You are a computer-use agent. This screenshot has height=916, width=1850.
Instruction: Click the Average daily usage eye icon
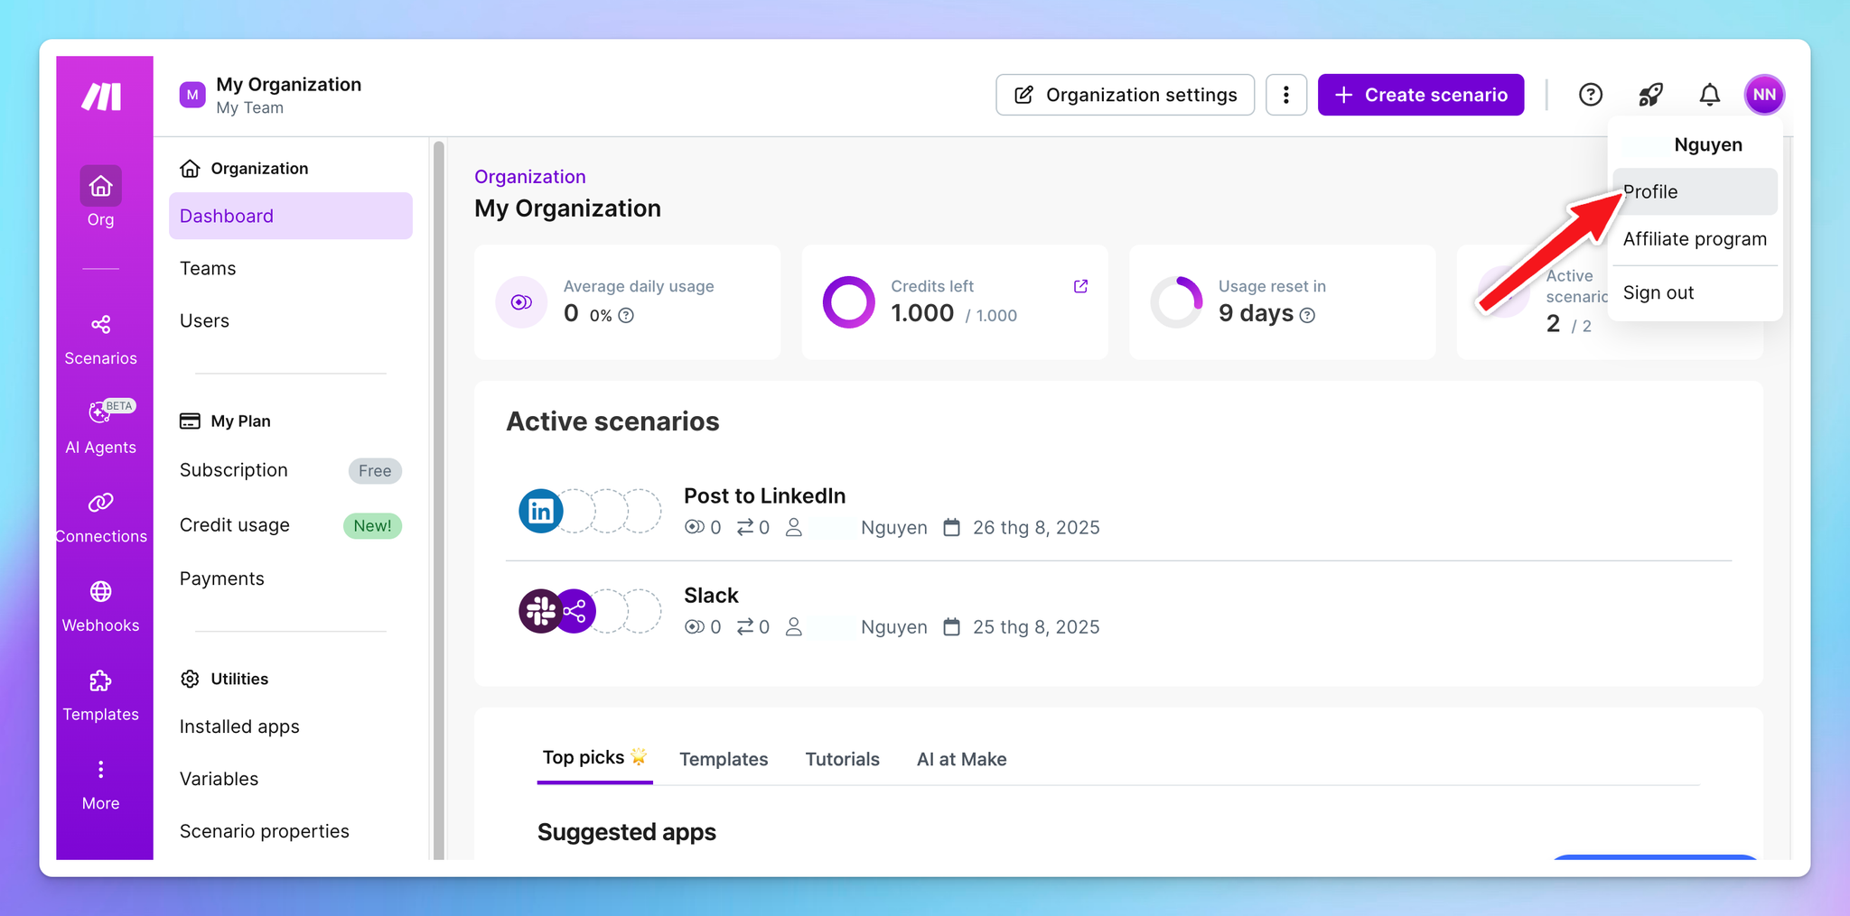tap(521, 302)
